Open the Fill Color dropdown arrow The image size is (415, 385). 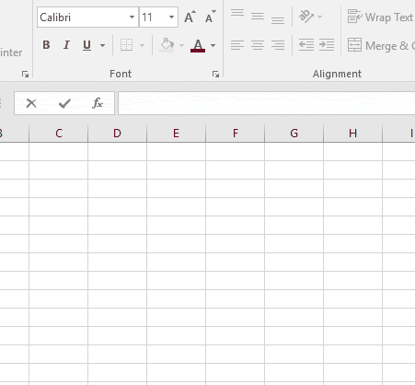click(x=181, y=45)
